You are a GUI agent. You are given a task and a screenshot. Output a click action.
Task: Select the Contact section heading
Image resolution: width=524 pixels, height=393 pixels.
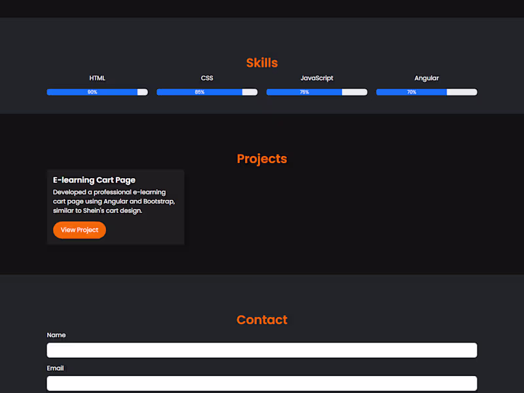(x=262, y=320)
